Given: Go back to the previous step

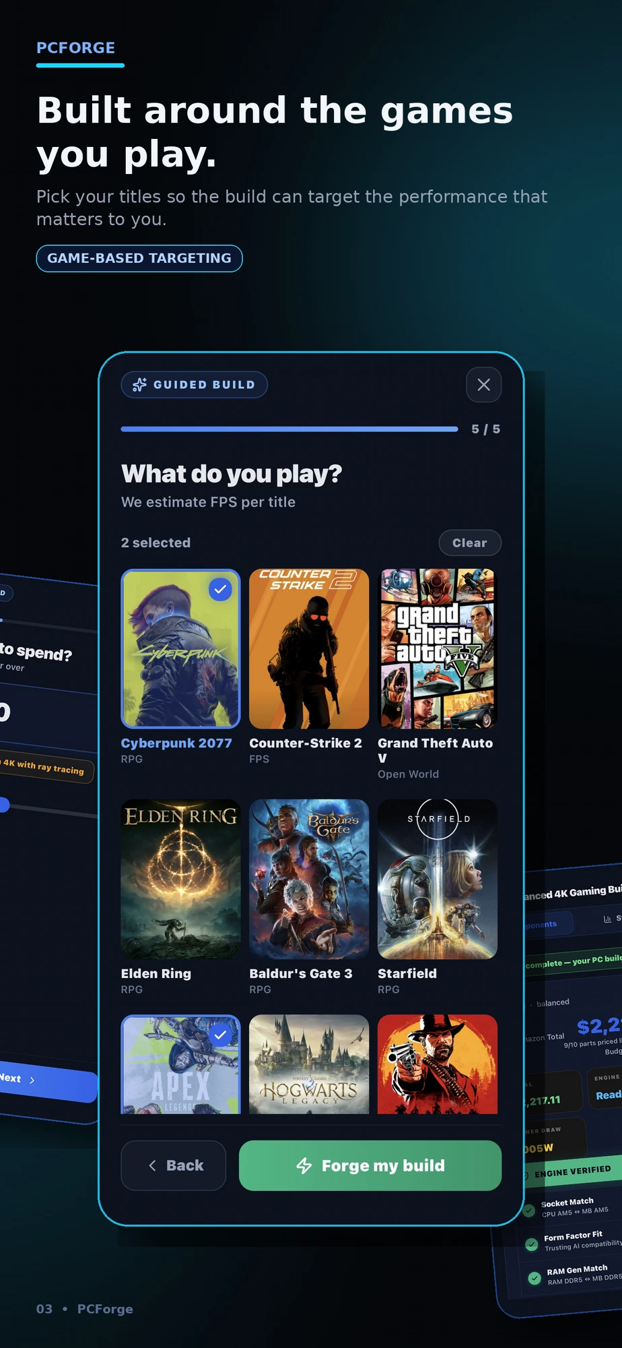Looking at the screenshot, I should tap(174, 1165).
